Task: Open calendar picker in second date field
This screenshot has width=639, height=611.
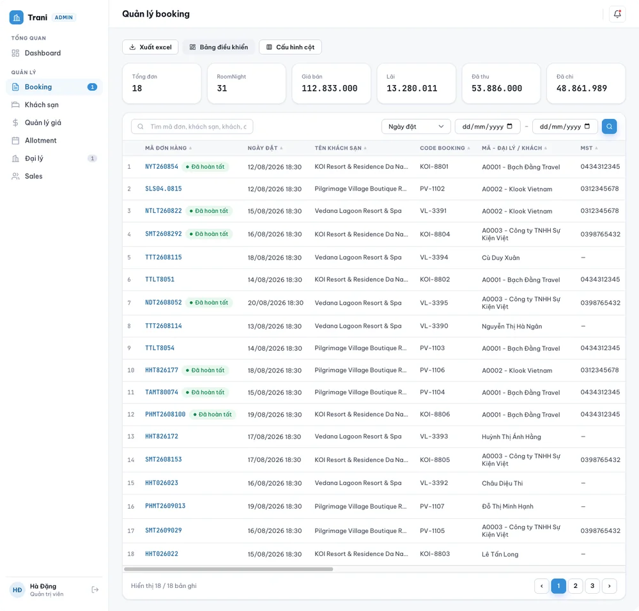Action: [x=587, y=127]
